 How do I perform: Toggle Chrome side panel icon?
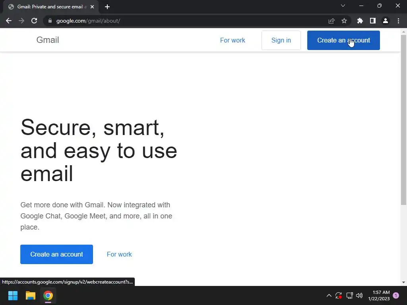pyautogui.click(x=373, y=21)
